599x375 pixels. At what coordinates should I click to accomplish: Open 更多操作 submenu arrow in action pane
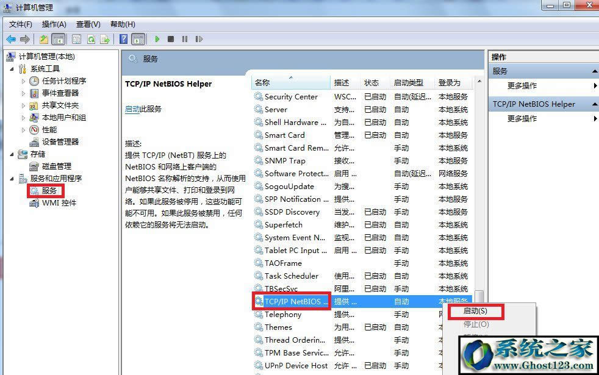[595, 86]
